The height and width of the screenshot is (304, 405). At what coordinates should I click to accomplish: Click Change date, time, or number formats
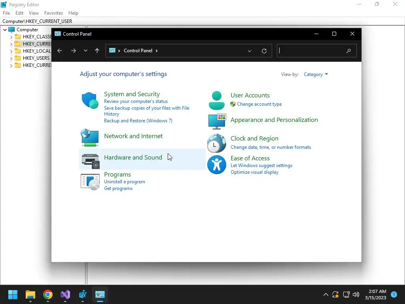pos(271,147)
